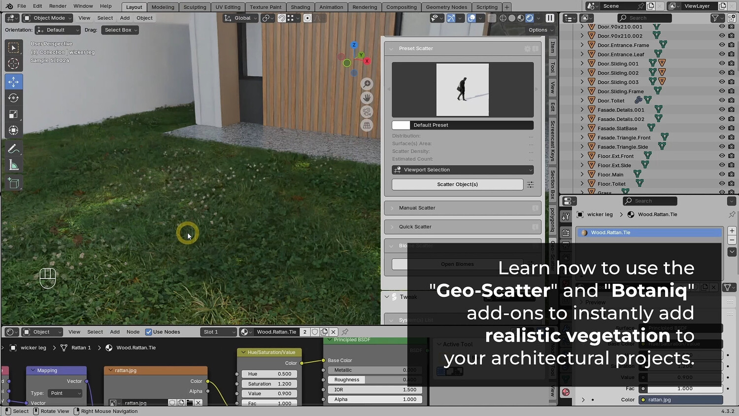Select the Cursor tool
Viewport: 739px width, 416px height.
14,64
